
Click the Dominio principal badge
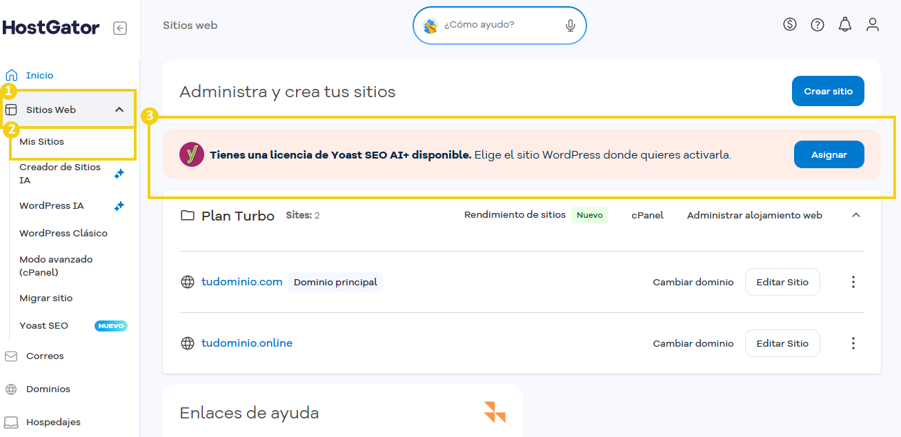pos(335,282)
